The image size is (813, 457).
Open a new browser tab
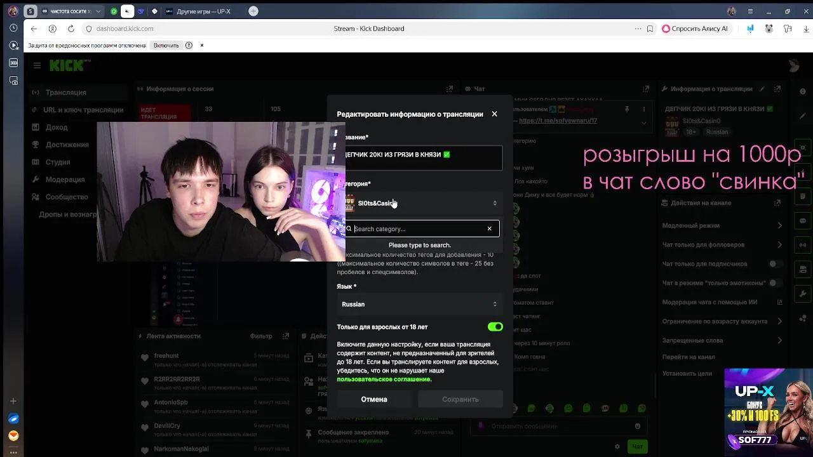click(253, 11)
